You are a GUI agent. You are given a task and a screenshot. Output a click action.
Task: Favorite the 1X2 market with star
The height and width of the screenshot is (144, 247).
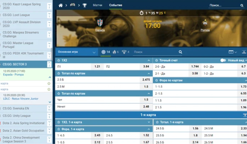59,60
